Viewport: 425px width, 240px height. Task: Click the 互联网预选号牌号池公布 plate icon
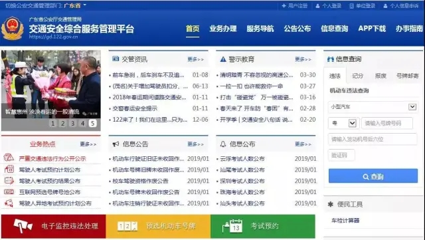tap(9, 191)
